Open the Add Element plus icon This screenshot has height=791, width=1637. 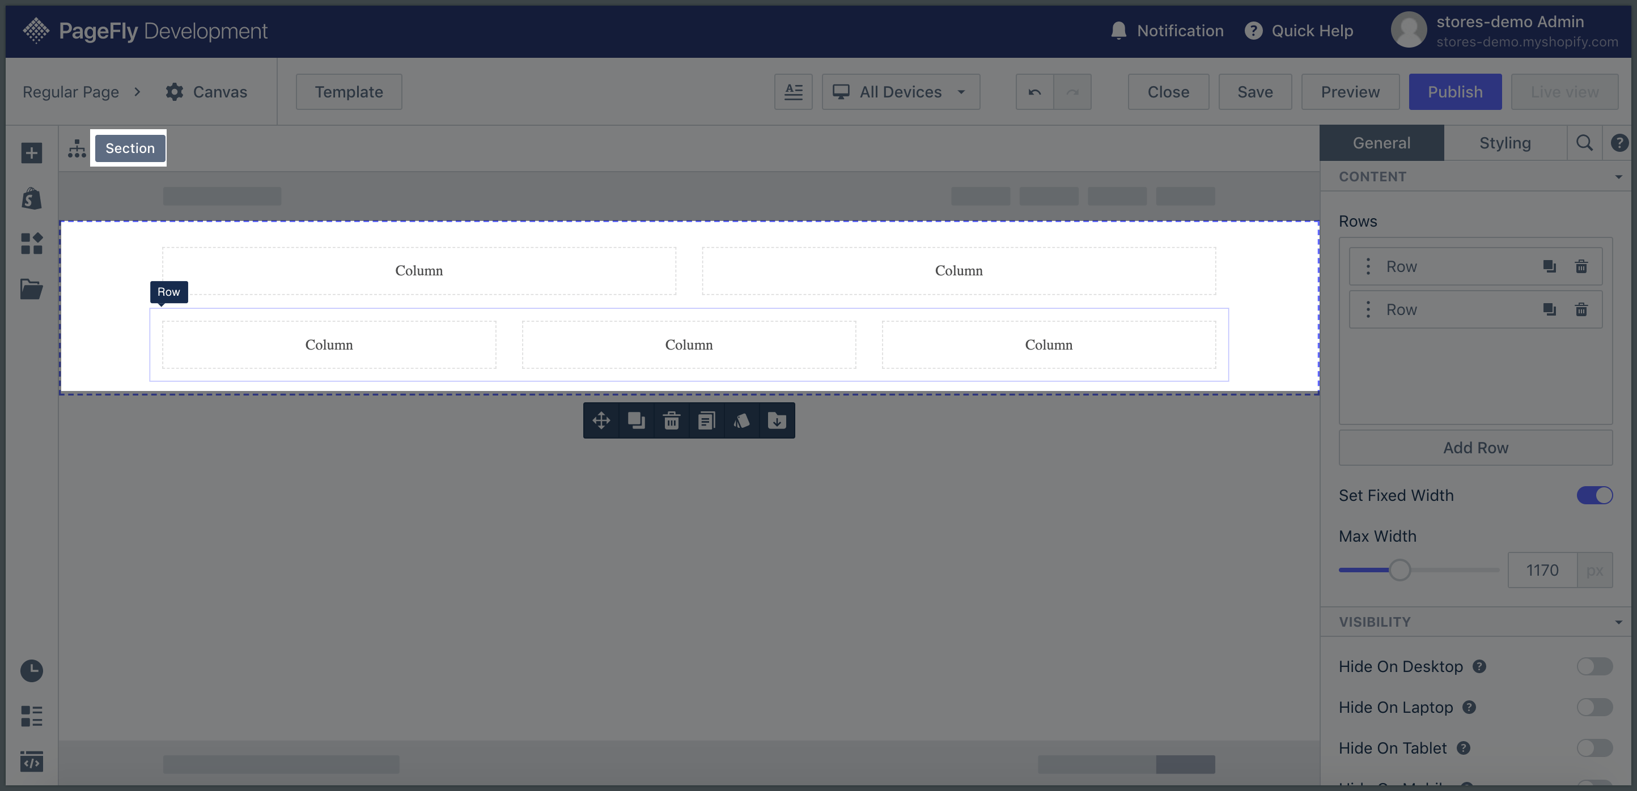coord(31,152)
